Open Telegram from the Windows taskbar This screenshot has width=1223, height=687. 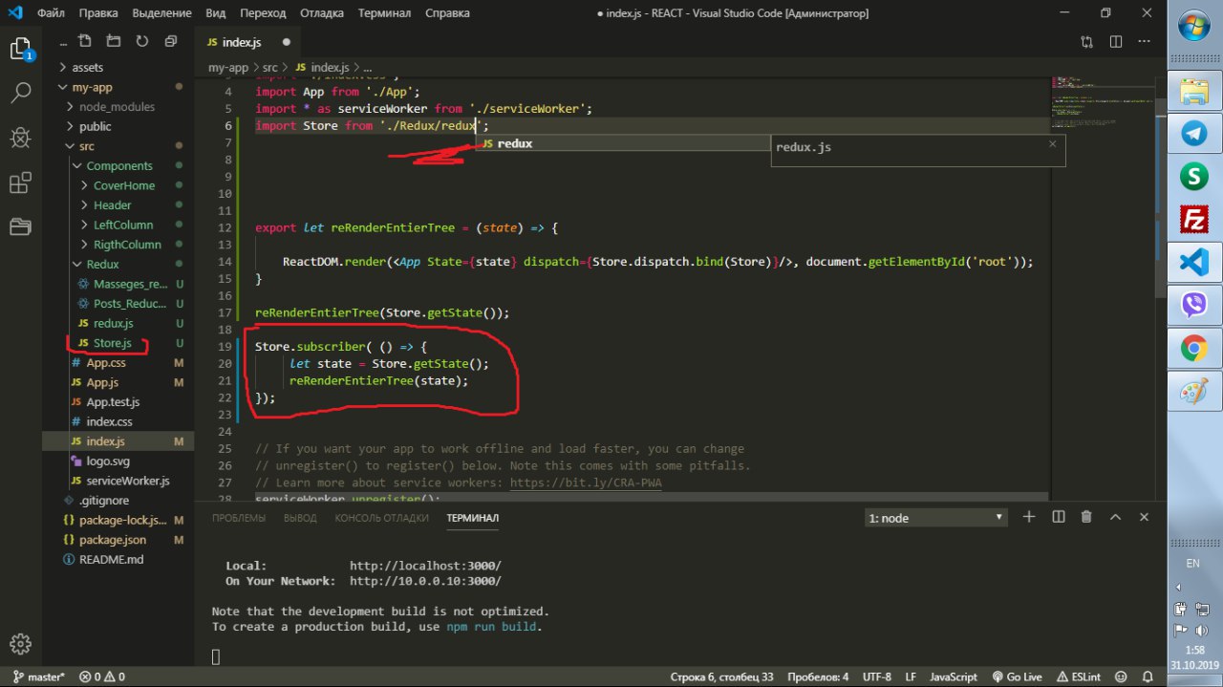point(1192,133)
